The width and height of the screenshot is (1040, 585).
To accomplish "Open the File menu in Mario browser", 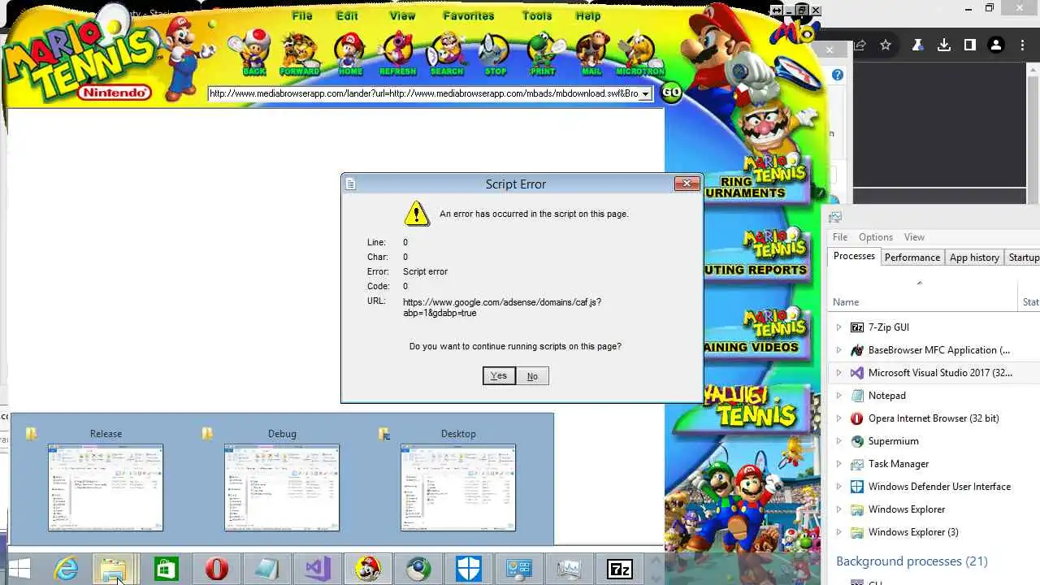I will point(302,15).
